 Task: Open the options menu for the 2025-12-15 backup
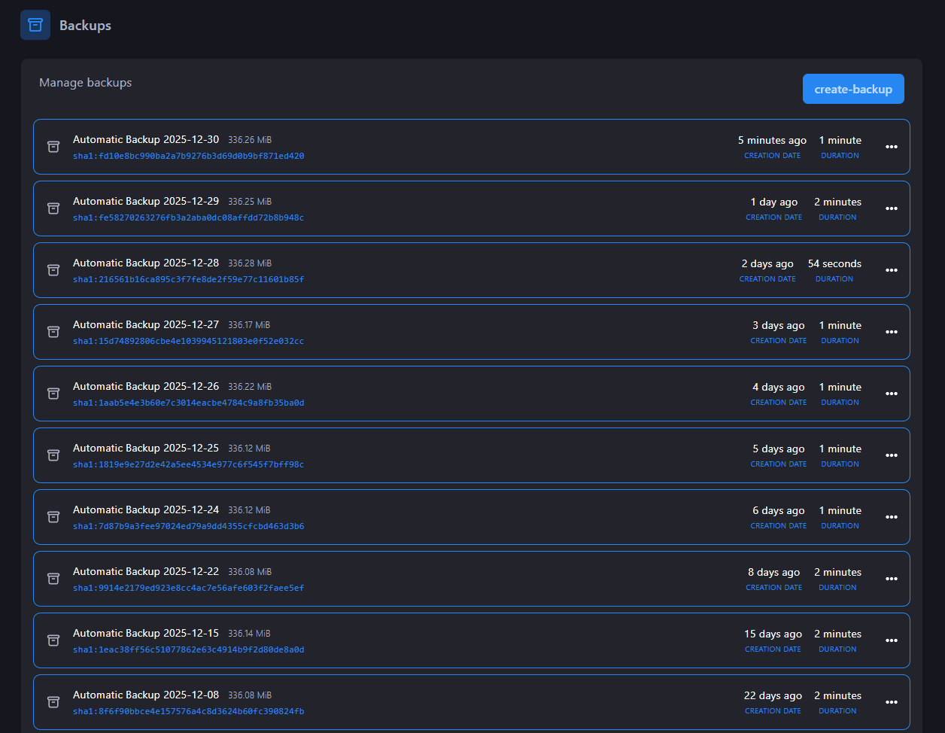pos(892,640)
